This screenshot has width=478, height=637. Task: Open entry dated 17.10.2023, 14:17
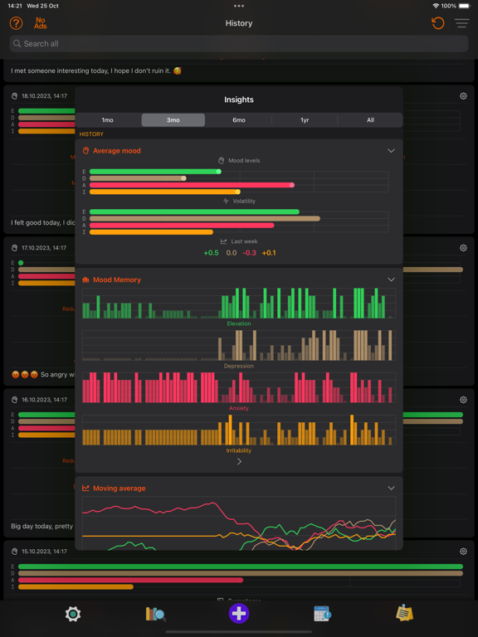click(x=44, y=248)
